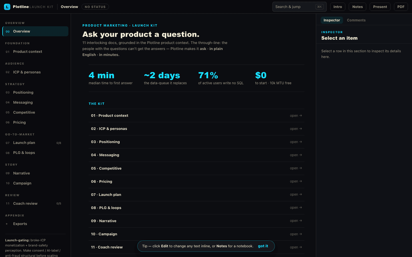
Task: Click the ⌘K shortcut badge
Action: point(320,7)
